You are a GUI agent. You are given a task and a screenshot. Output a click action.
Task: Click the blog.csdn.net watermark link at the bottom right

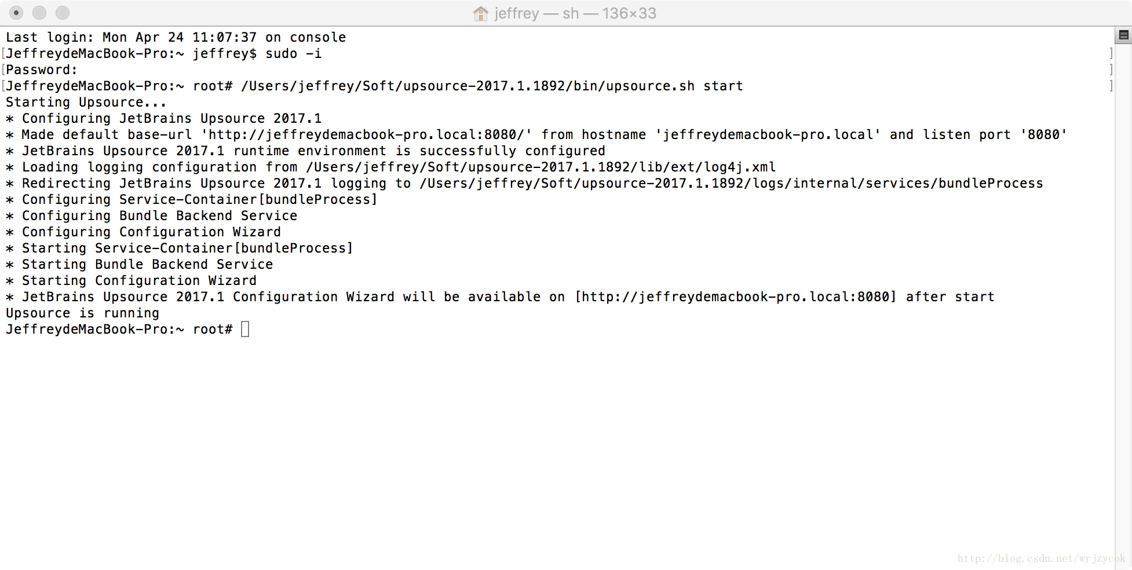tap(1041, 558)
